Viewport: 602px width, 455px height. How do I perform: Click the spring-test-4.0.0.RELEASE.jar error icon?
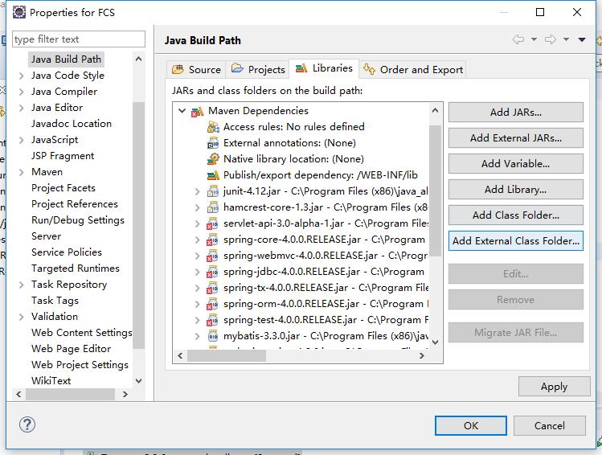213,320
